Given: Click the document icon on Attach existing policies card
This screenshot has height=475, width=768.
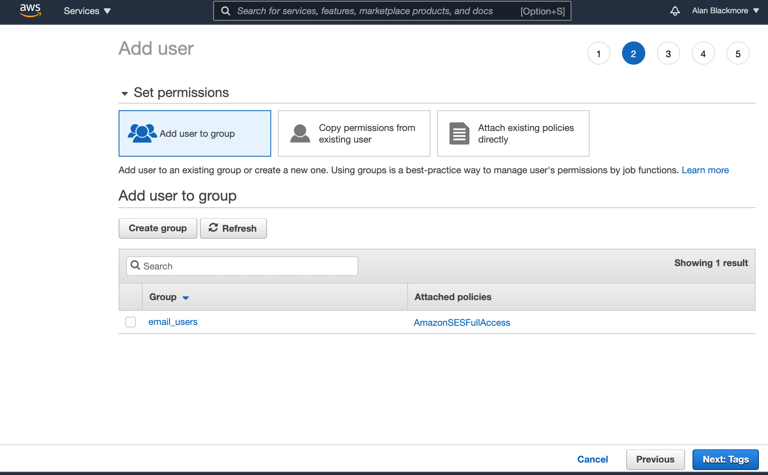Looking at the screenshot, I should [458, 133].
